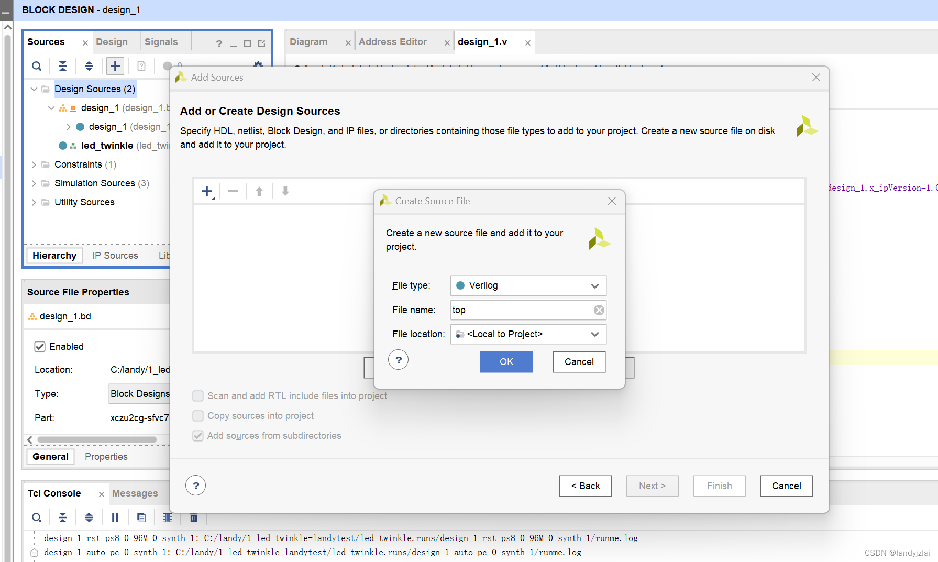Collapse the Design Sources tree node
938x562 pixels.
(x=34, y=89)
